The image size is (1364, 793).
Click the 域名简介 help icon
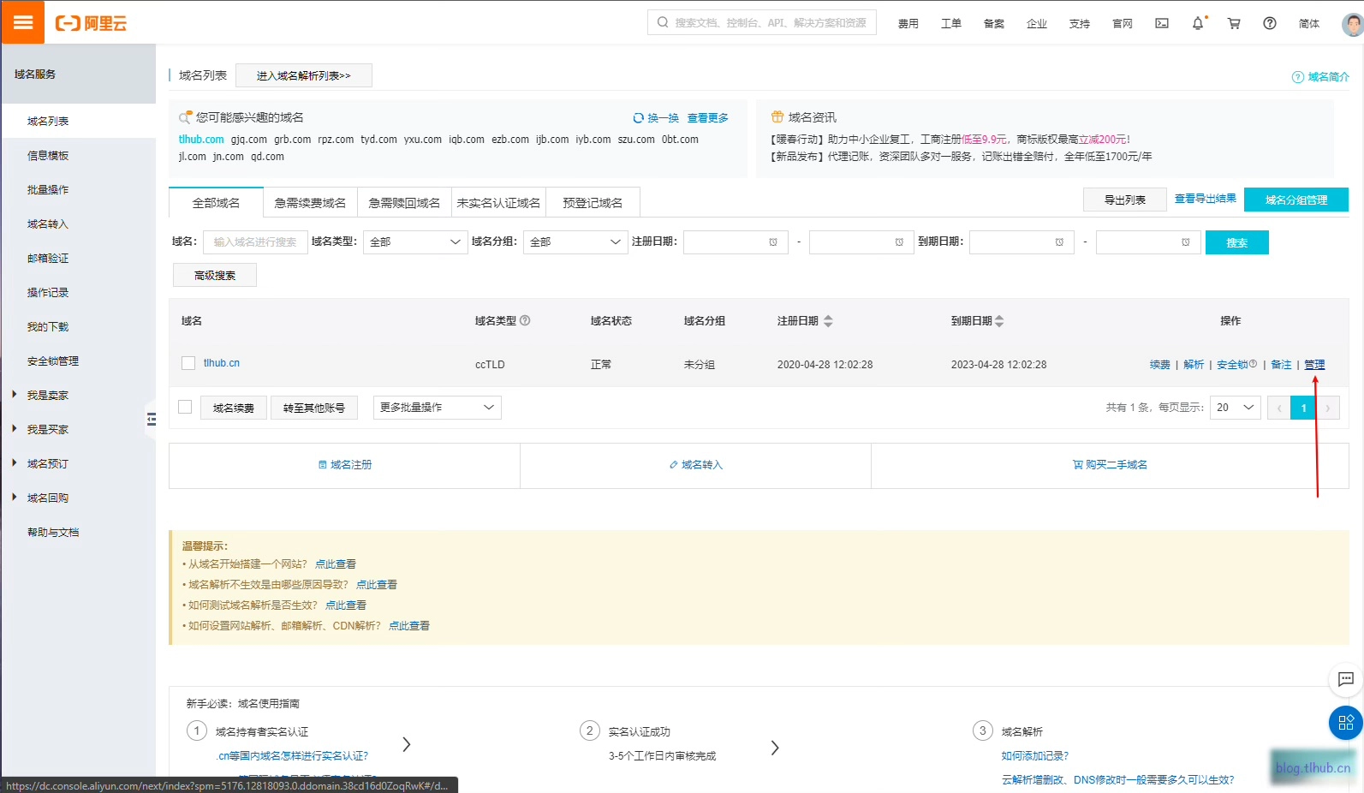click(x=1297, y=77)
